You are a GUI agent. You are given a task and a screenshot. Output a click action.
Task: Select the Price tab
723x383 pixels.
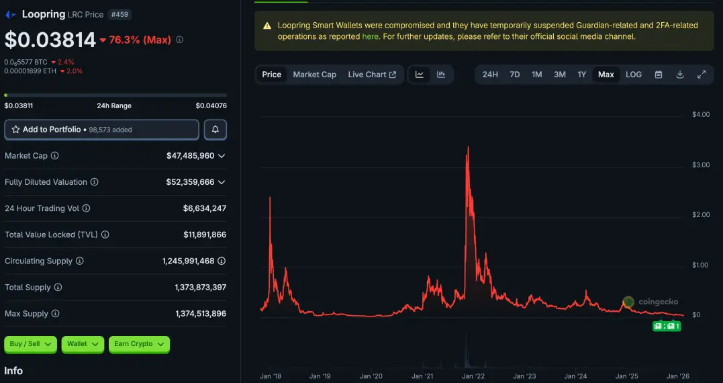(272, 75)
